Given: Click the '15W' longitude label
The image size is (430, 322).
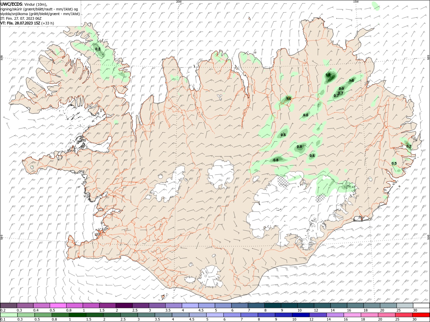Looking at the screenshot, I should point(356,2).
